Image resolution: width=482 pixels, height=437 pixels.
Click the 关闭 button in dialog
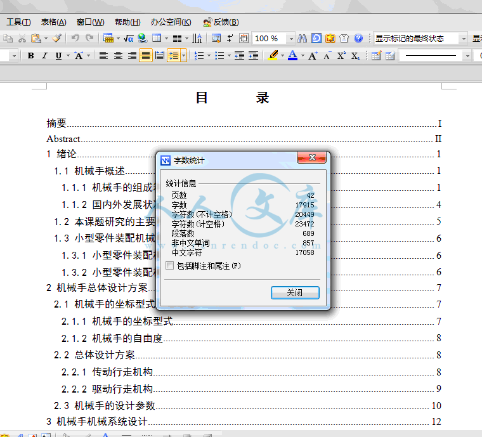295,292
